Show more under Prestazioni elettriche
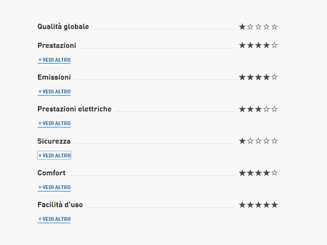This screenshot has width=327, height=245. [55, 124]
